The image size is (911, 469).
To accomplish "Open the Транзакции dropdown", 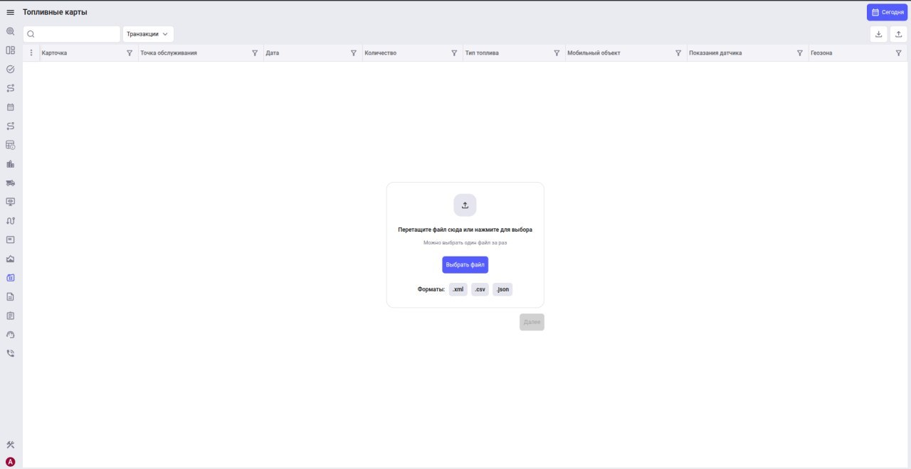I will click(x=148, y=34).
